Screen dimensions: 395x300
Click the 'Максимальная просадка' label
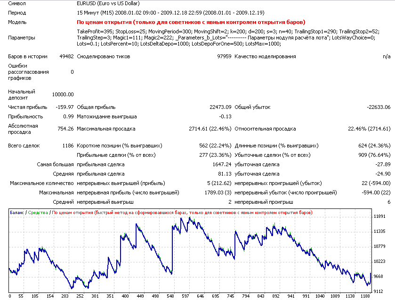pos(106,129)
